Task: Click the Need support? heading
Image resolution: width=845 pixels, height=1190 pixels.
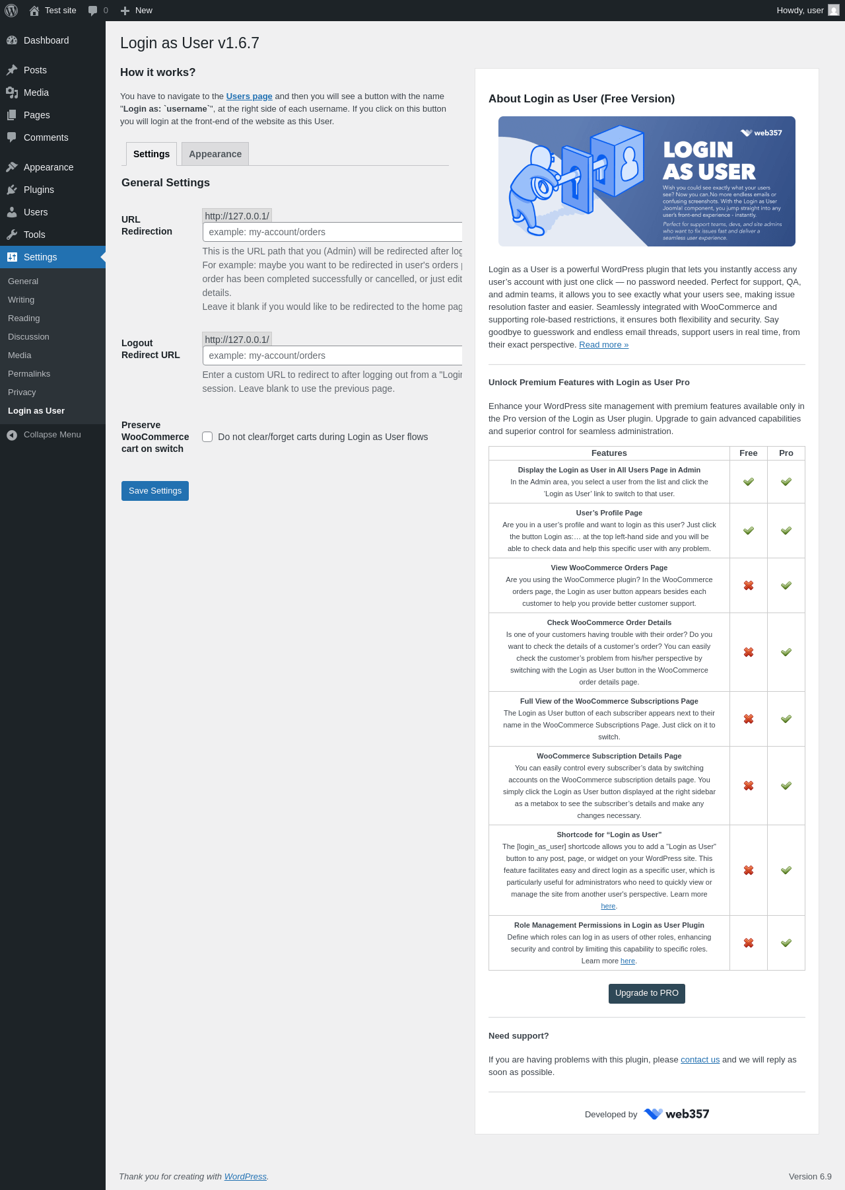Action: click(519, 1036)
